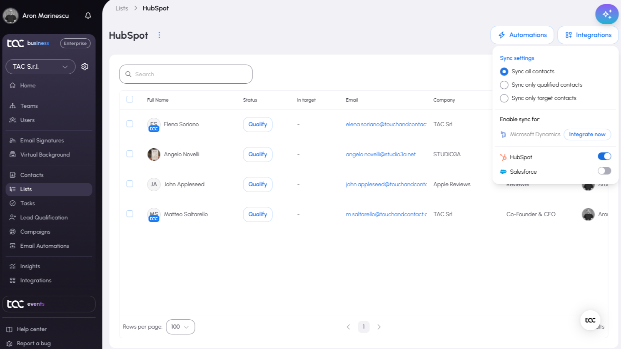Qualify Matteo Saltarello
621x349 pixels.
258,214
